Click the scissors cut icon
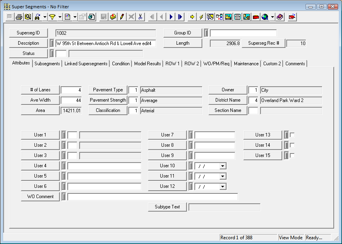Viewport: 342px width, 244px height. pyautogui.click(x=140, y=17)
